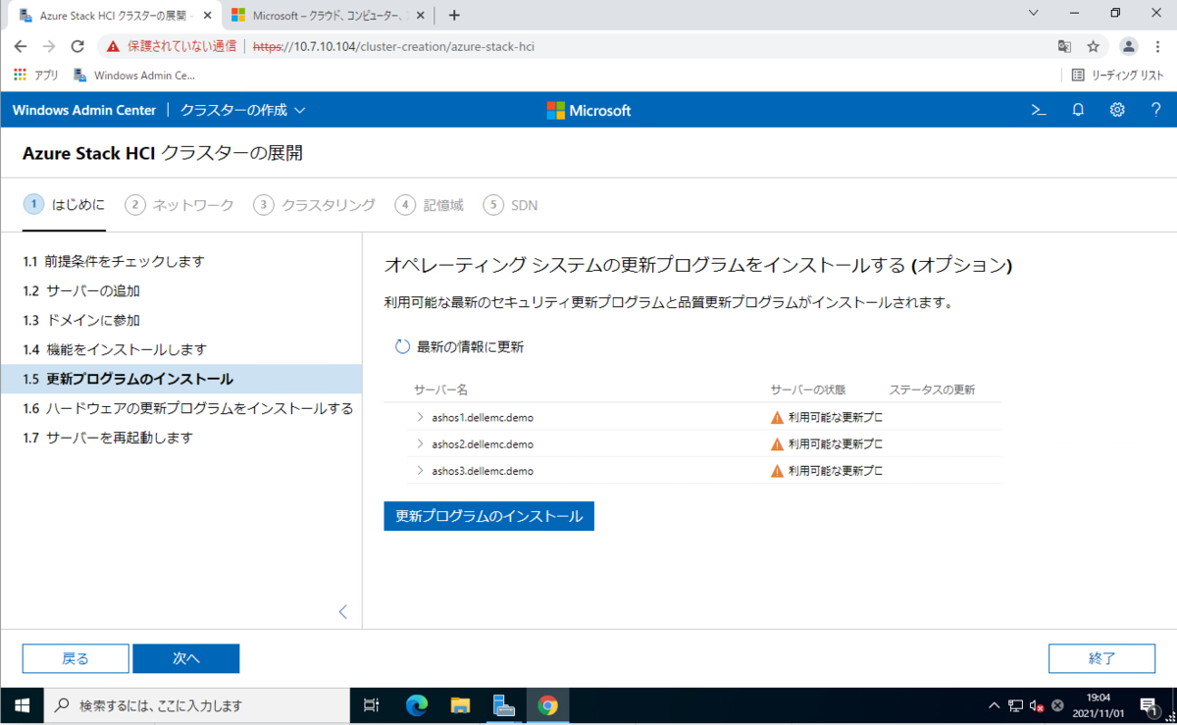Open the アプリ shortcut in bookmarks bar

point(35,75)
